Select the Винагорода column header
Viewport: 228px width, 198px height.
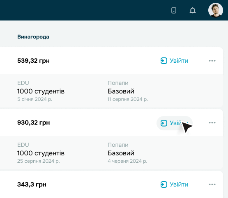[33, 37]
